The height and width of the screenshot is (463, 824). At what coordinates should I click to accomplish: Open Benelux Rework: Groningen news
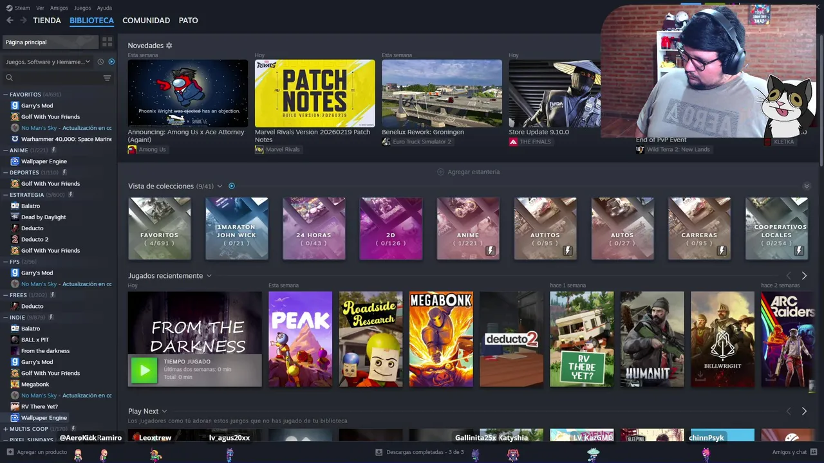[x=442, y=93]
